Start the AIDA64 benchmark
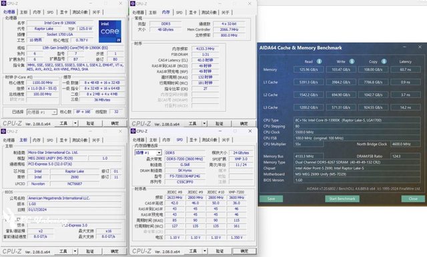 click(342, 199)
